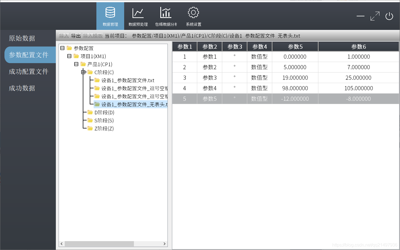The height and width of the screenshot is (250, 400).
Task: Click the 导入模板 button
Action: [93, 36]
